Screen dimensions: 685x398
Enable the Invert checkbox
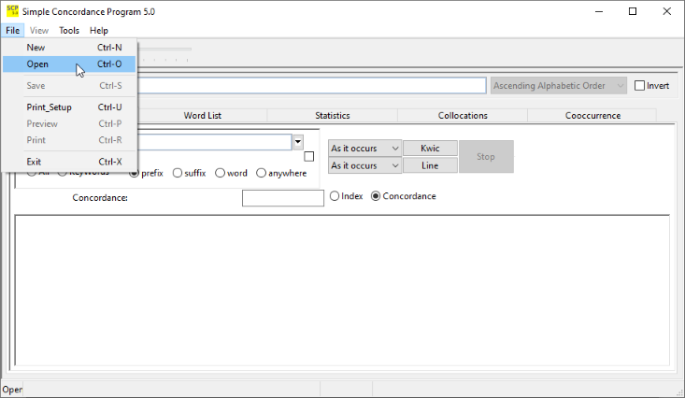pos(640,86)
